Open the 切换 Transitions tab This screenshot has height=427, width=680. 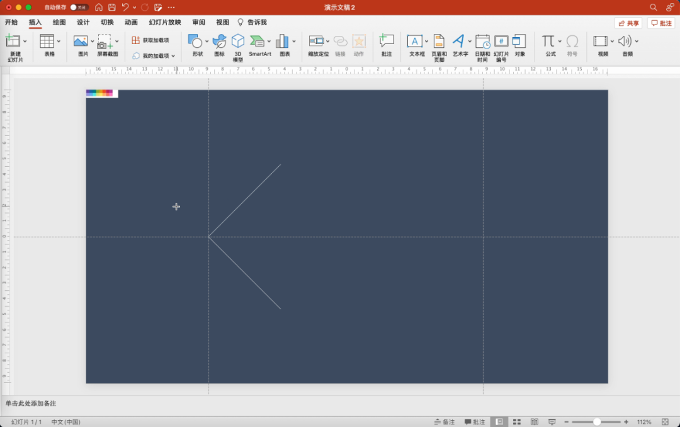point(107,22)
